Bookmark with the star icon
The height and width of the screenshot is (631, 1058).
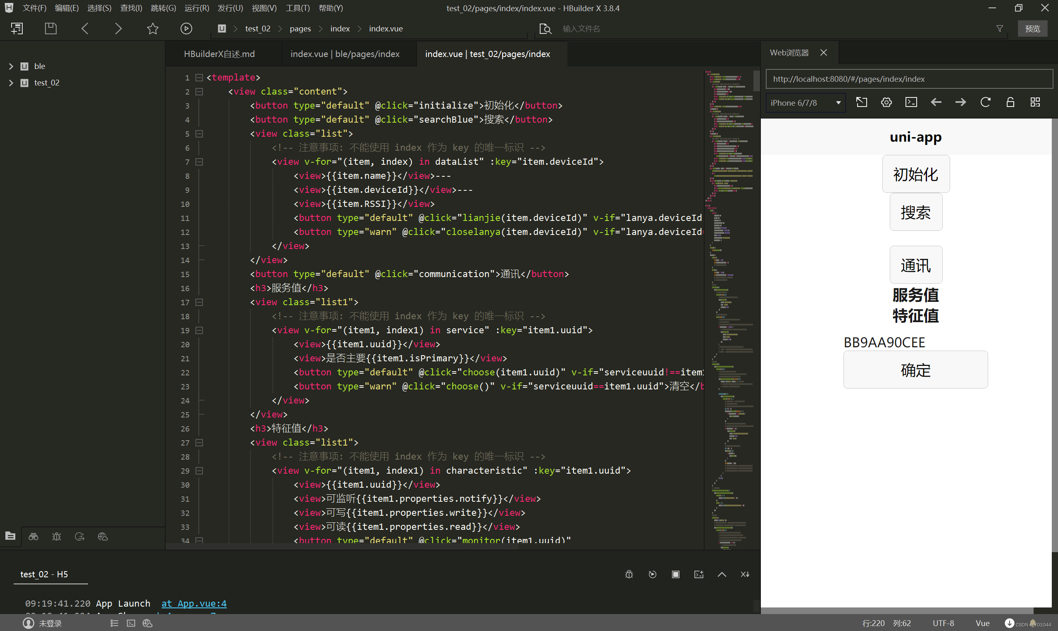pyautogui.click(x=153, y=28)
